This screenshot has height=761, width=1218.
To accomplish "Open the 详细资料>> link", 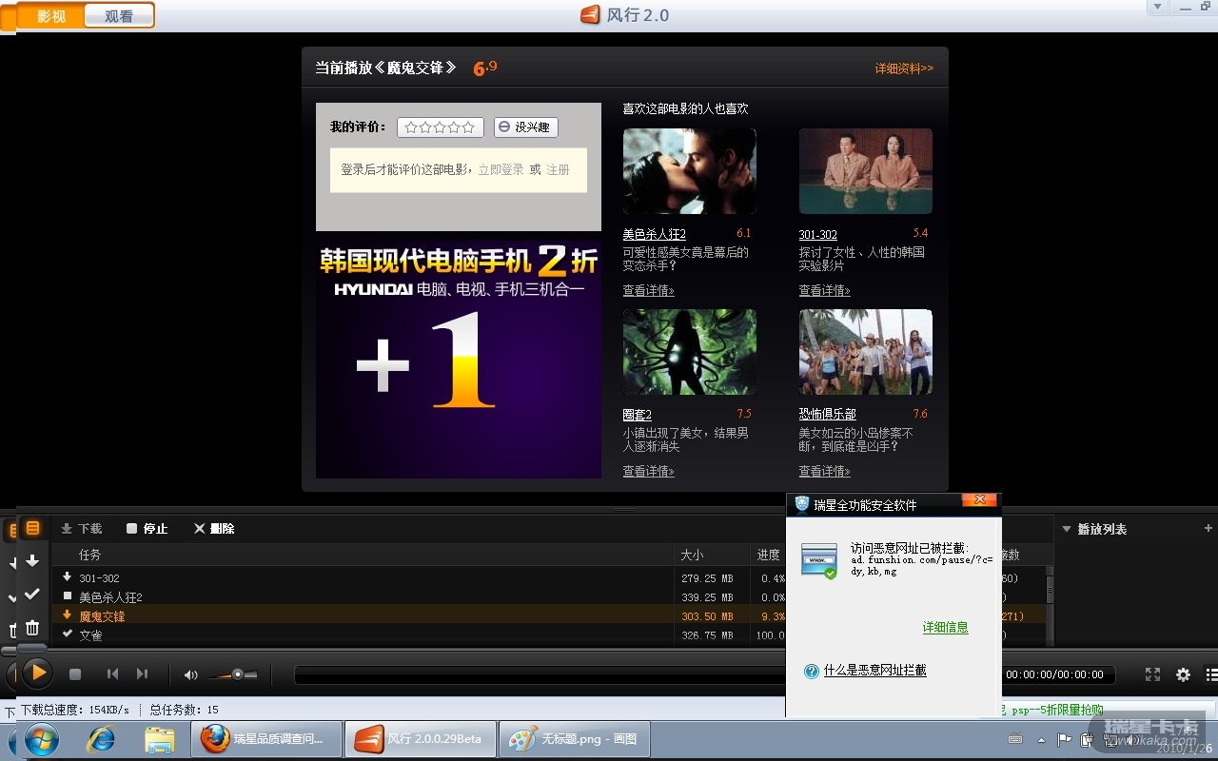I will pyautogui.click(x=904, y=68).
